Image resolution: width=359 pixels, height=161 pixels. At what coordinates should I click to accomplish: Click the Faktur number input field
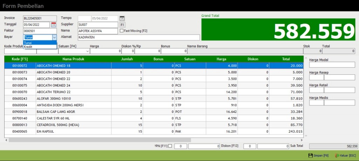[40, 31]
